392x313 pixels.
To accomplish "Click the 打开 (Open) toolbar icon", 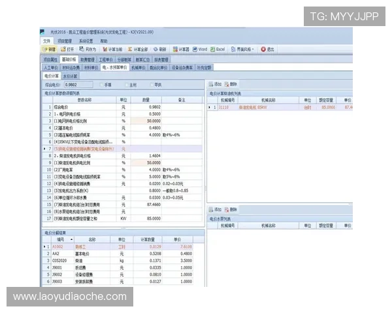I will 67,50.
